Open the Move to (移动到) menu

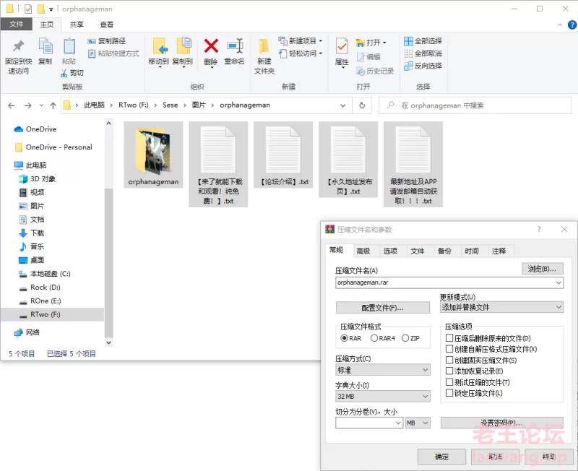click(x=159, y=53)
